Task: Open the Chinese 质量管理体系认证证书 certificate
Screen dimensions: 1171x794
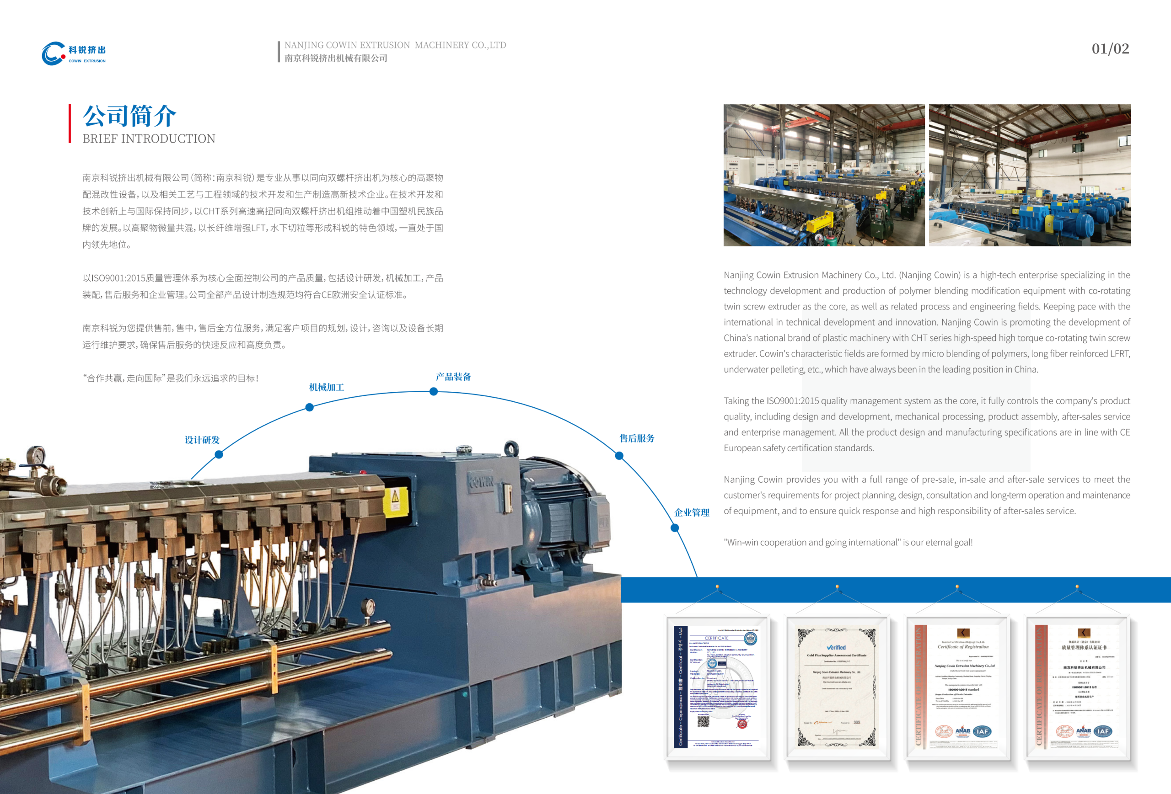Action: [1076, 687]
